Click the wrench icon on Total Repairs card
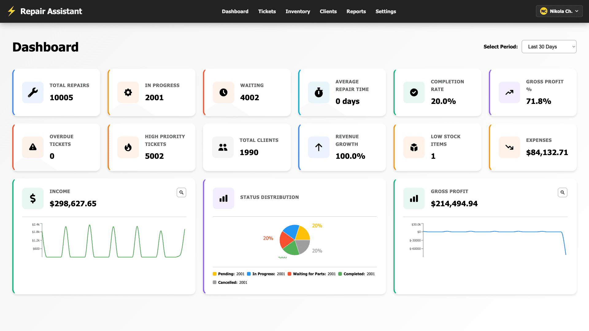This screenshot has height=331, width=589. pos(33,92)
